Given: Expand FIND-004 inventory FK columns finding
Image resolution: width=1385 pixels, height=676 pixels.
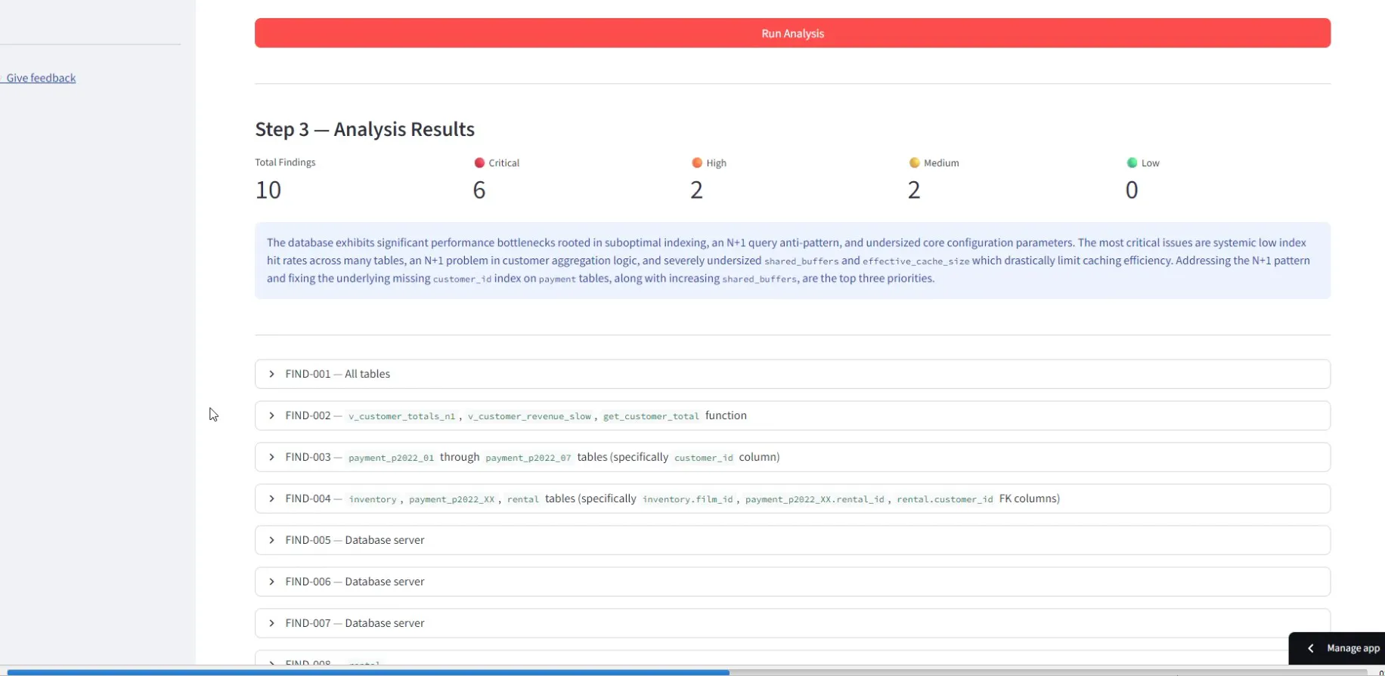Looking at the screenshot, I should click(x=792, y=499).
